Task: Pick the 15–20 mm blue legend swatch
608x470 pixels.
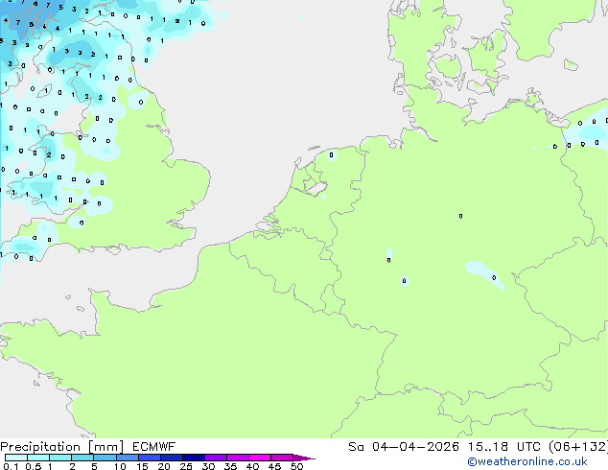Action: pyautogui.click(x=149, y=458)
